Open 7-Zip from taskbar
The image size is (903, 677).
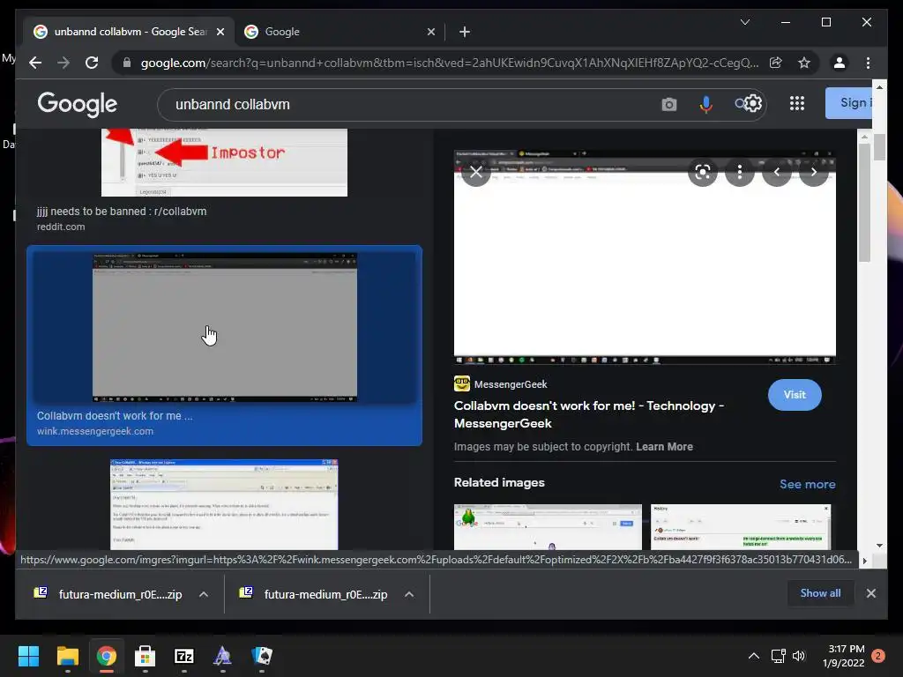183,656
